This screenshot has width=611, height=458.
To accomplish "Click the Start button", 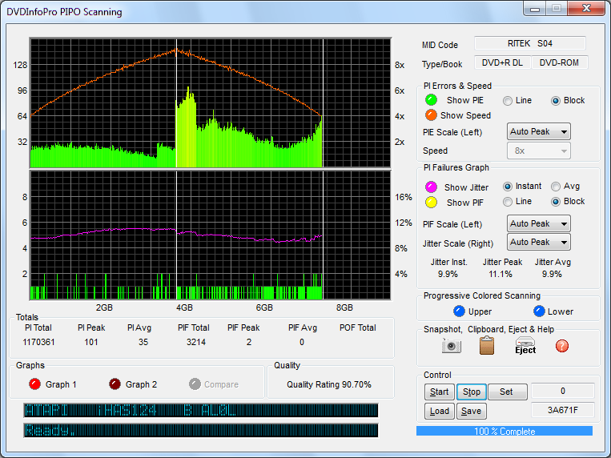I will point(439,392).
